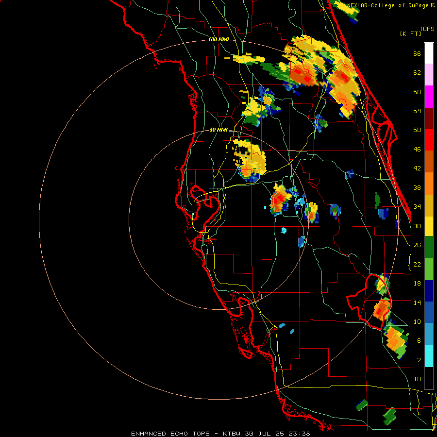Click the cyan legend swatch near 2
This screenshot has height=437, width=437.
point(429,356)
